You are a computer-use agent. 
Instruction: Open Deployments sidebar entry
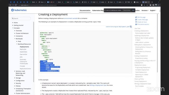24,47
